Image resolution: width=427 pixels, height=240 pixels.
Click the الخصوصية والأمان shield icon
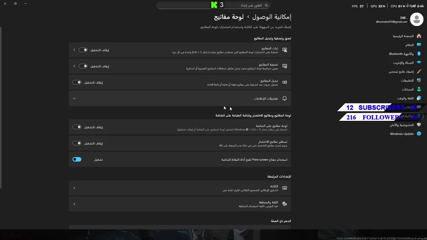(419, 125)
